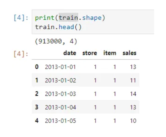166x137 pixels.
Task: Click the output prompt [4] beside the table
Action: [x=21, y=54]
